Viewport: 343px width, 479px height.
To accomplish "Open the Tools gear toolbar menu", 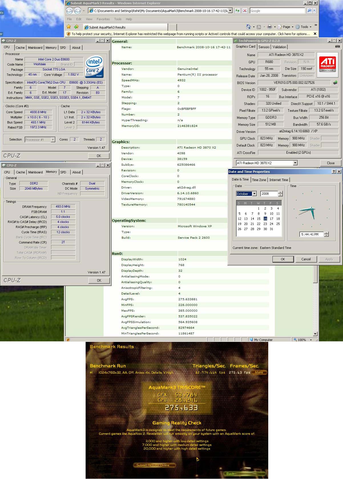I will [x=303, y=27].
